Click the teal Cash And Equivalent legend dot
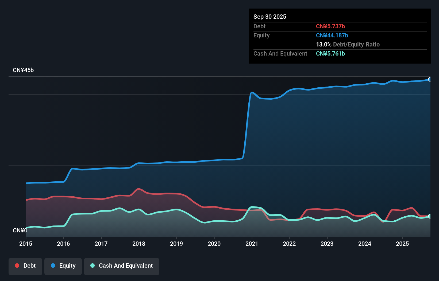439x281 pixels. tap(92, 266)
